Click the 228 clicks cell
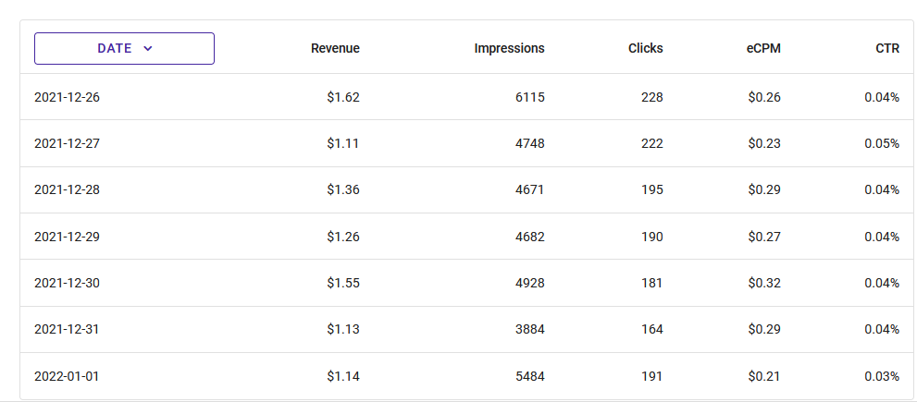 (651, 97)
